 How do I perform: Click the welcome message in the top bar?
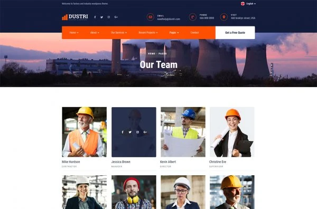tap(85, 4)
